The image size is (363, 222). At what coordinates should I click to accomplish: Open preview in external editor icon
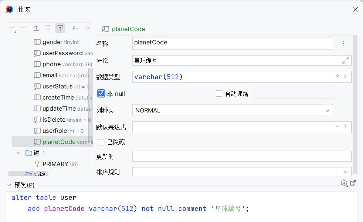point(353,183)
